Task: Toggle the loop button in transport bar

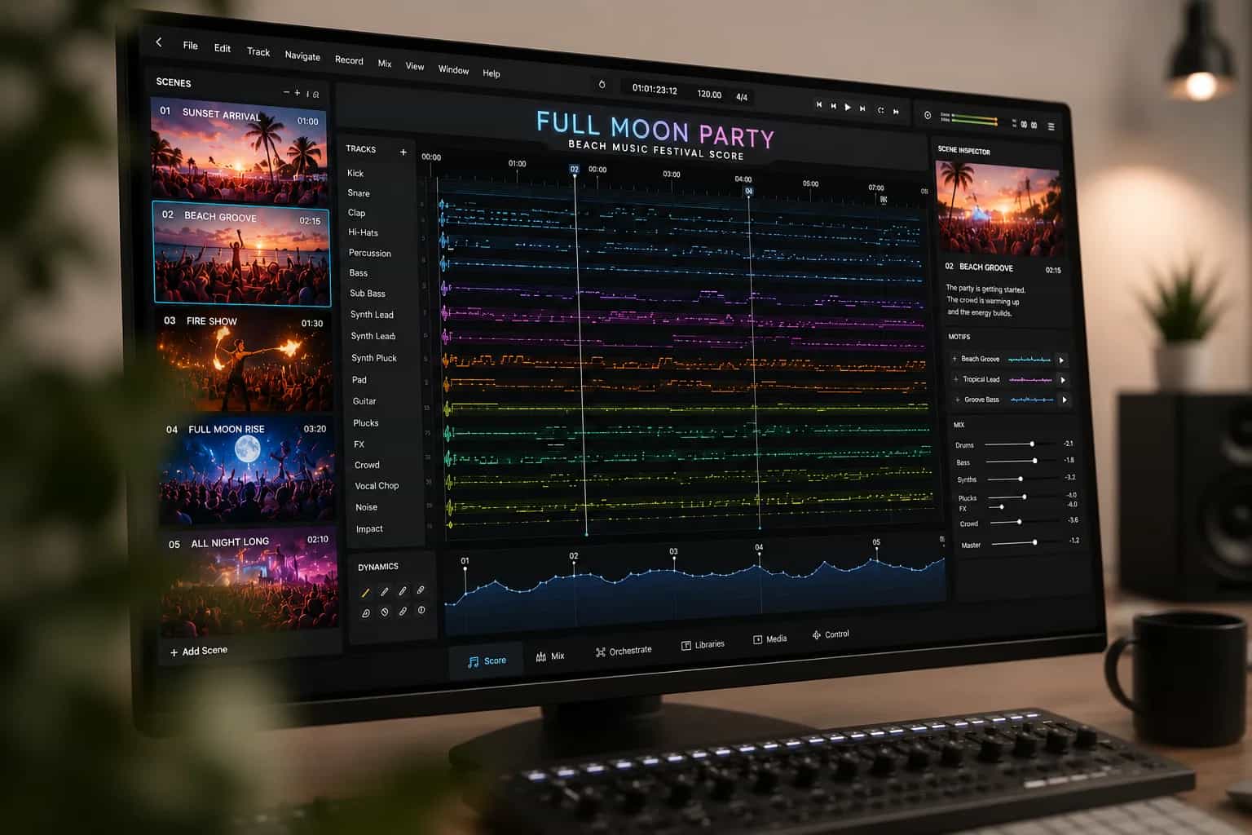Action: click(880, 109)
